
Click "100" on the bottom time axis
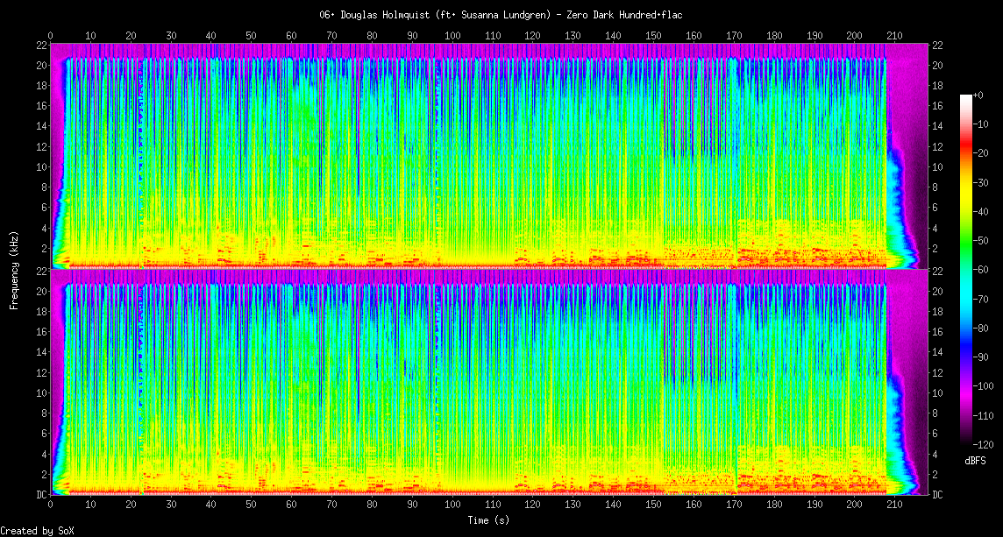click(452, 505)
